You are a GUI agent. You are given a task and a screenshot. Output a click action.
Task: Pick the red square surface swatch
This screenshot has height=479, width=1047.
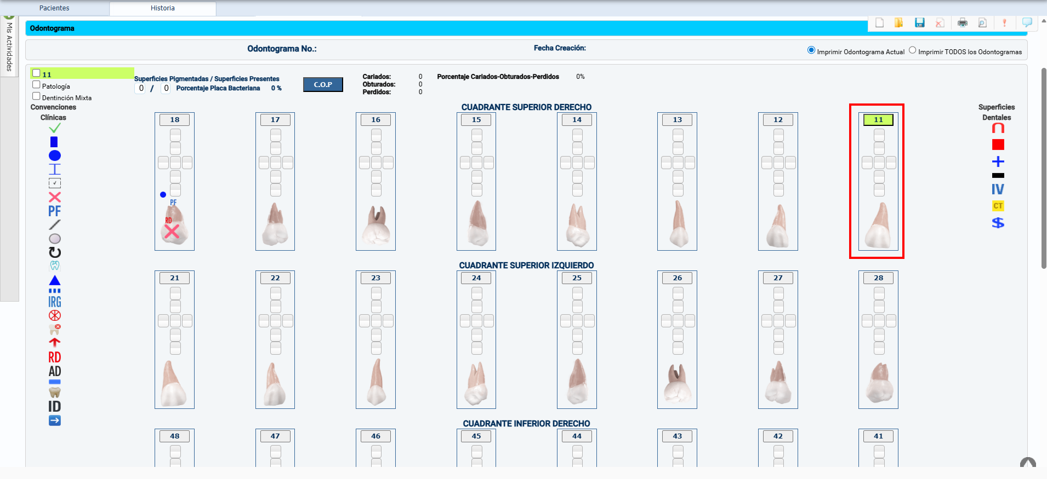tap(998, 145)
